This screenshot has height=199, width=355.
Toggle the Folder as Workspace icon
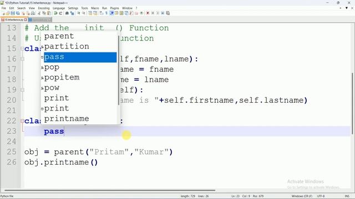(x=136, y=13)
